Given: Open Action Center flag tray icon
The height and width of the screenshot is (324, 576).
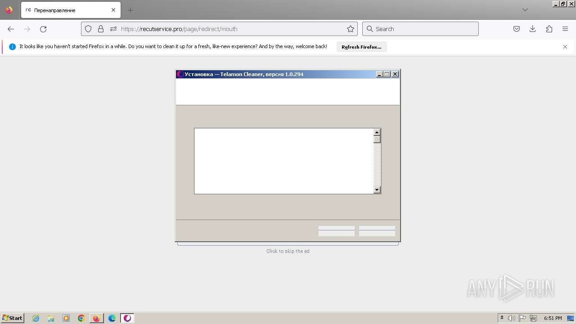Looking at the screenshot, I should pos(522,318).
